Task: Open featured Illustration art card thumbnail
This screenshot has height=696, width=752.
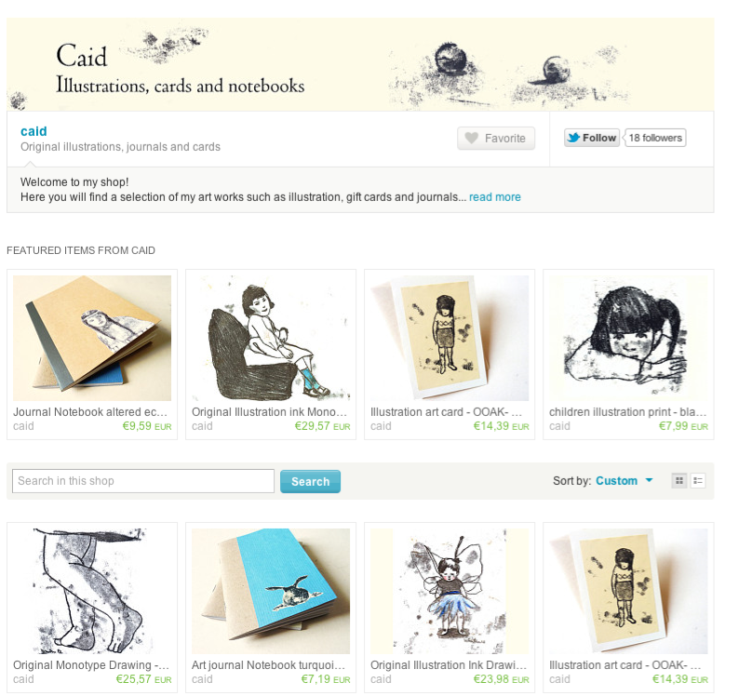Action: [450, 338]
